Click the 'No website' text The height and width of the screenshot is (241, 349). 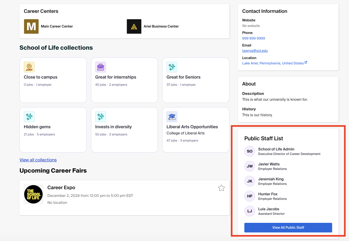(x=251, y=26)
